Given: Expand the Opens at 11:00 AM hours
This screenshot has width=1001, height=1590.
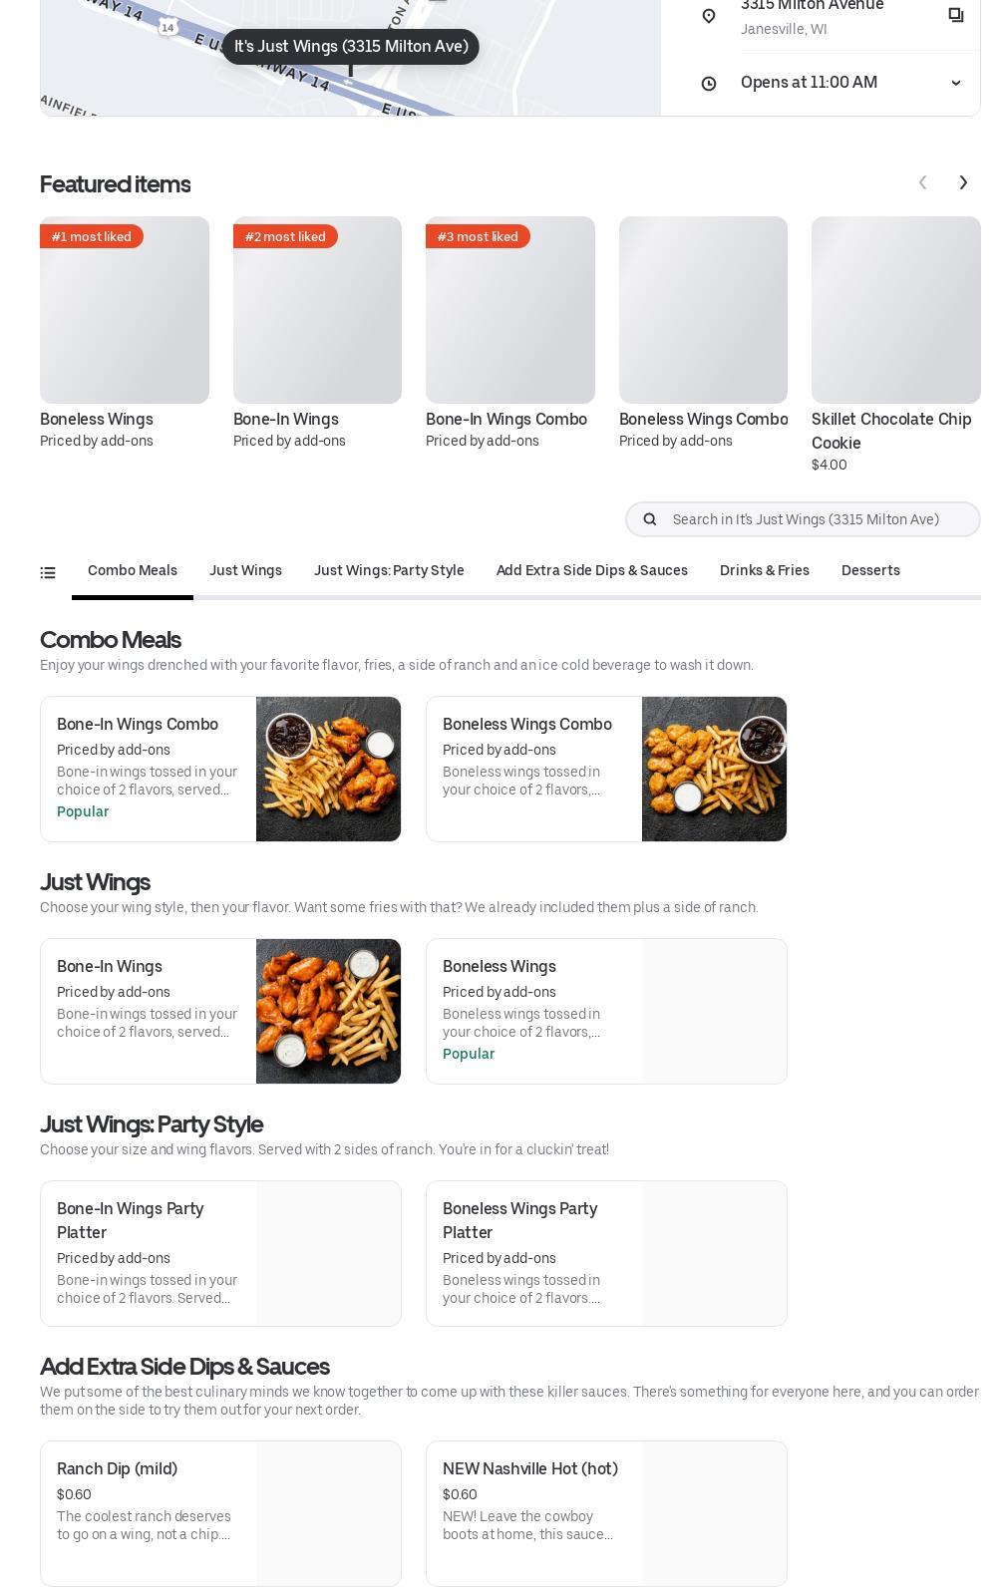Looking at the screenshot, I should pos(955,83).
